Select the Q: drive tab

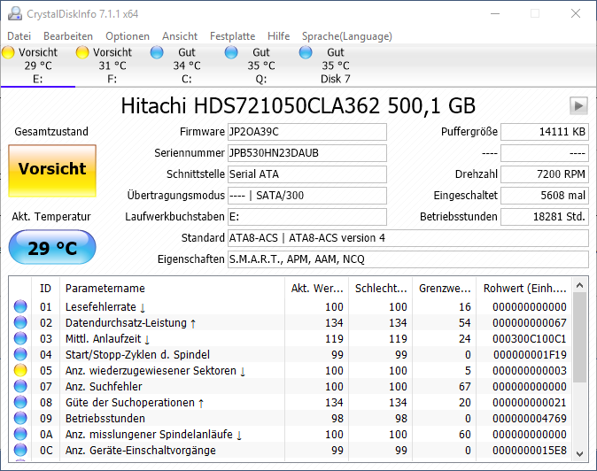point(260,66)
